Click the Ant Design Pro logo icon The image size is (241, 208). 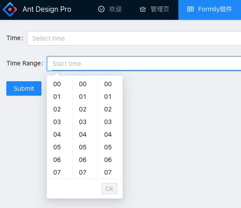10,9
